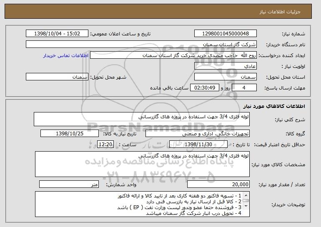Screen dimensions: 321x227
Task: Click the unit field showing متر
Action: (69, 184)
